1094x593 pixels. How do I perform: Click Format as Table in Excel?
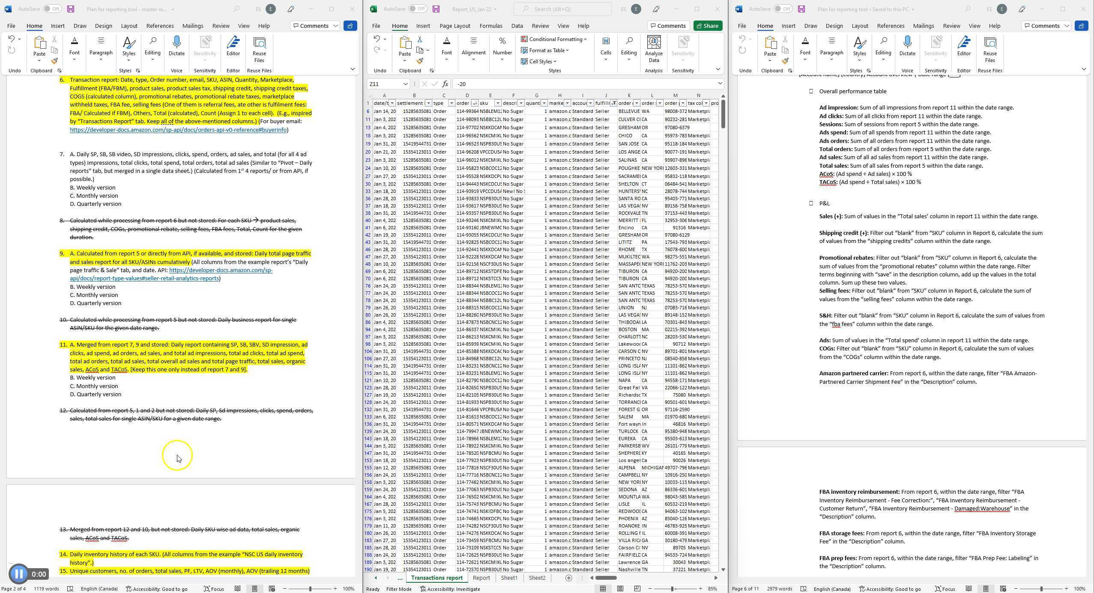[545, 50]
